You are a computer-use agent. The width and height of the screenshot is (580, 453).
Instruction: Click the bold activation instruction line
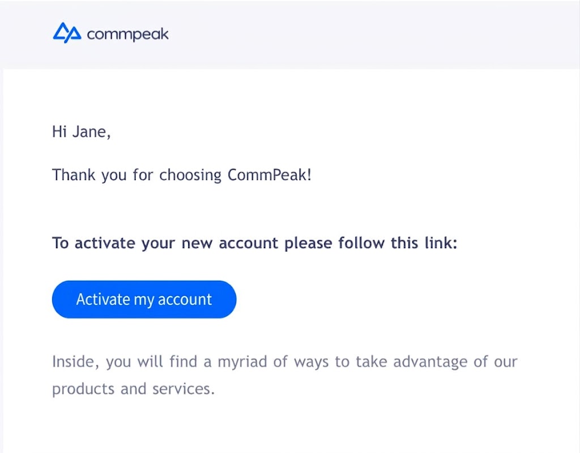pos(255,243)
